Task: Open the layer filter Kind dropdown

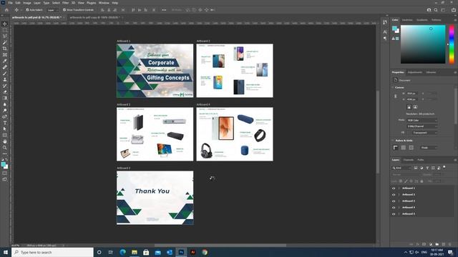Action: pyautogui.click(x=401, y=168)
